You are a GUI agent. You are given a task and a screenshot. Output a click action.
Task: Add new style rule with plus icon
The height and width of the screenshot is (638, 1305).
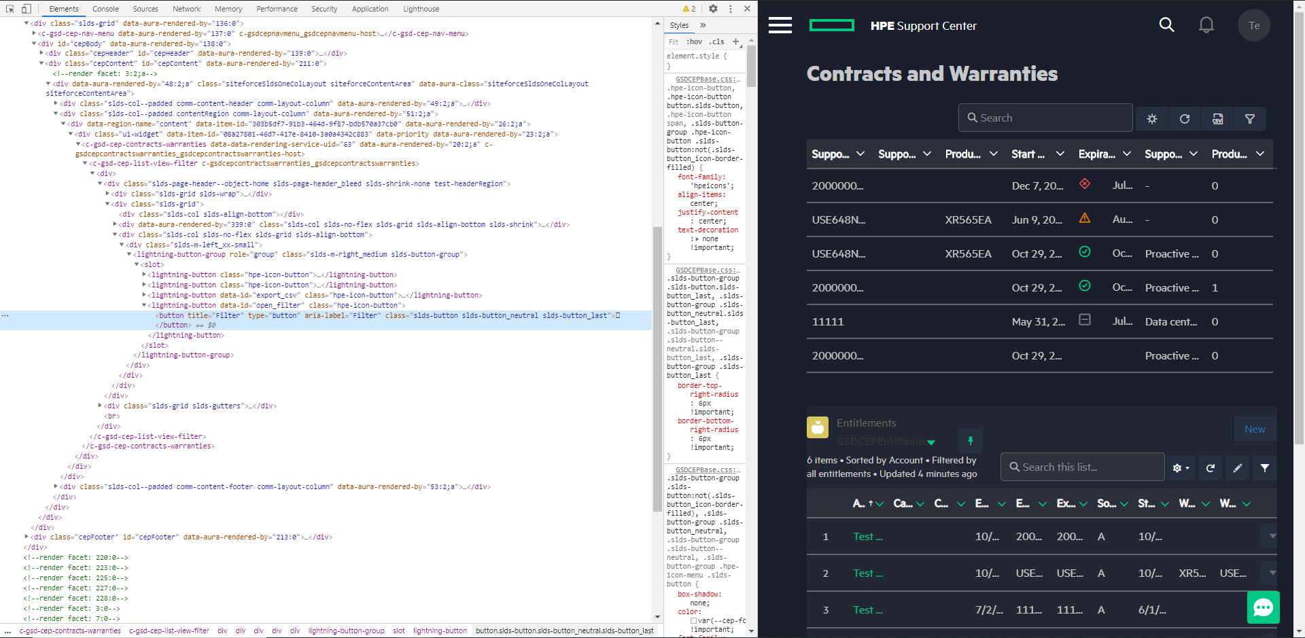735,41
